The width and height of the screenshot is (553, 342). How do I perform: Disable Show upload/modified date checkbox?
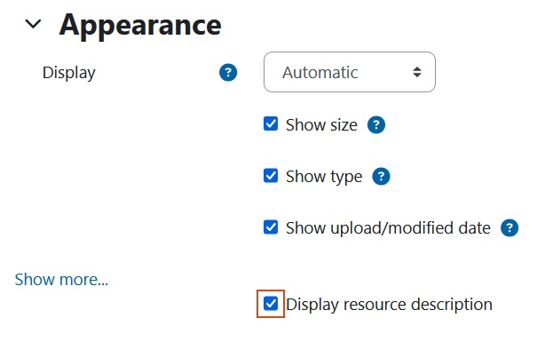(x=271, y=227)
